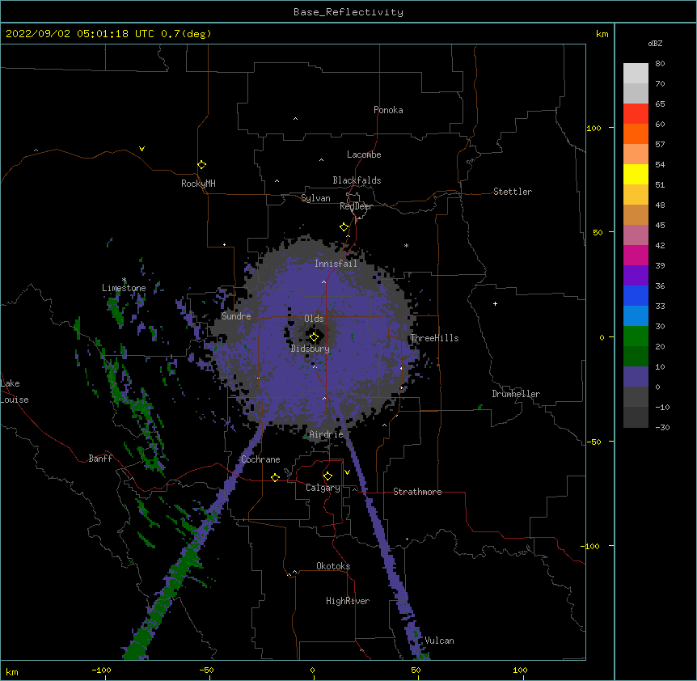The image size is (697, 681).
Task: Click the km unit label at bottom left
Action: point(12,672)
